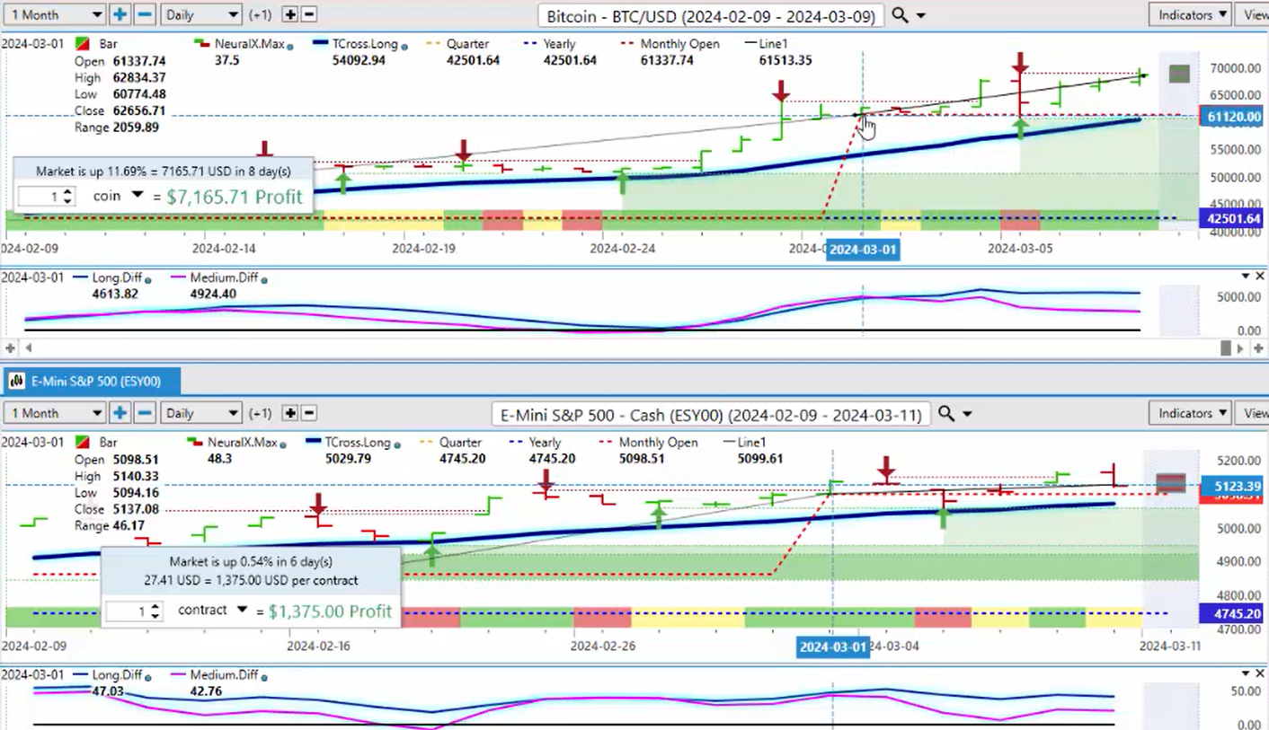This screenshot has width=1269, height=730.
Task: Click the E-Mini Bar indicator color icon
Action: click(82, 443)
